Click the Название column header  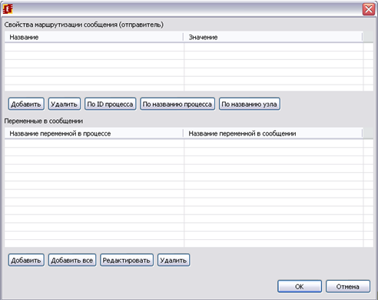94,37
